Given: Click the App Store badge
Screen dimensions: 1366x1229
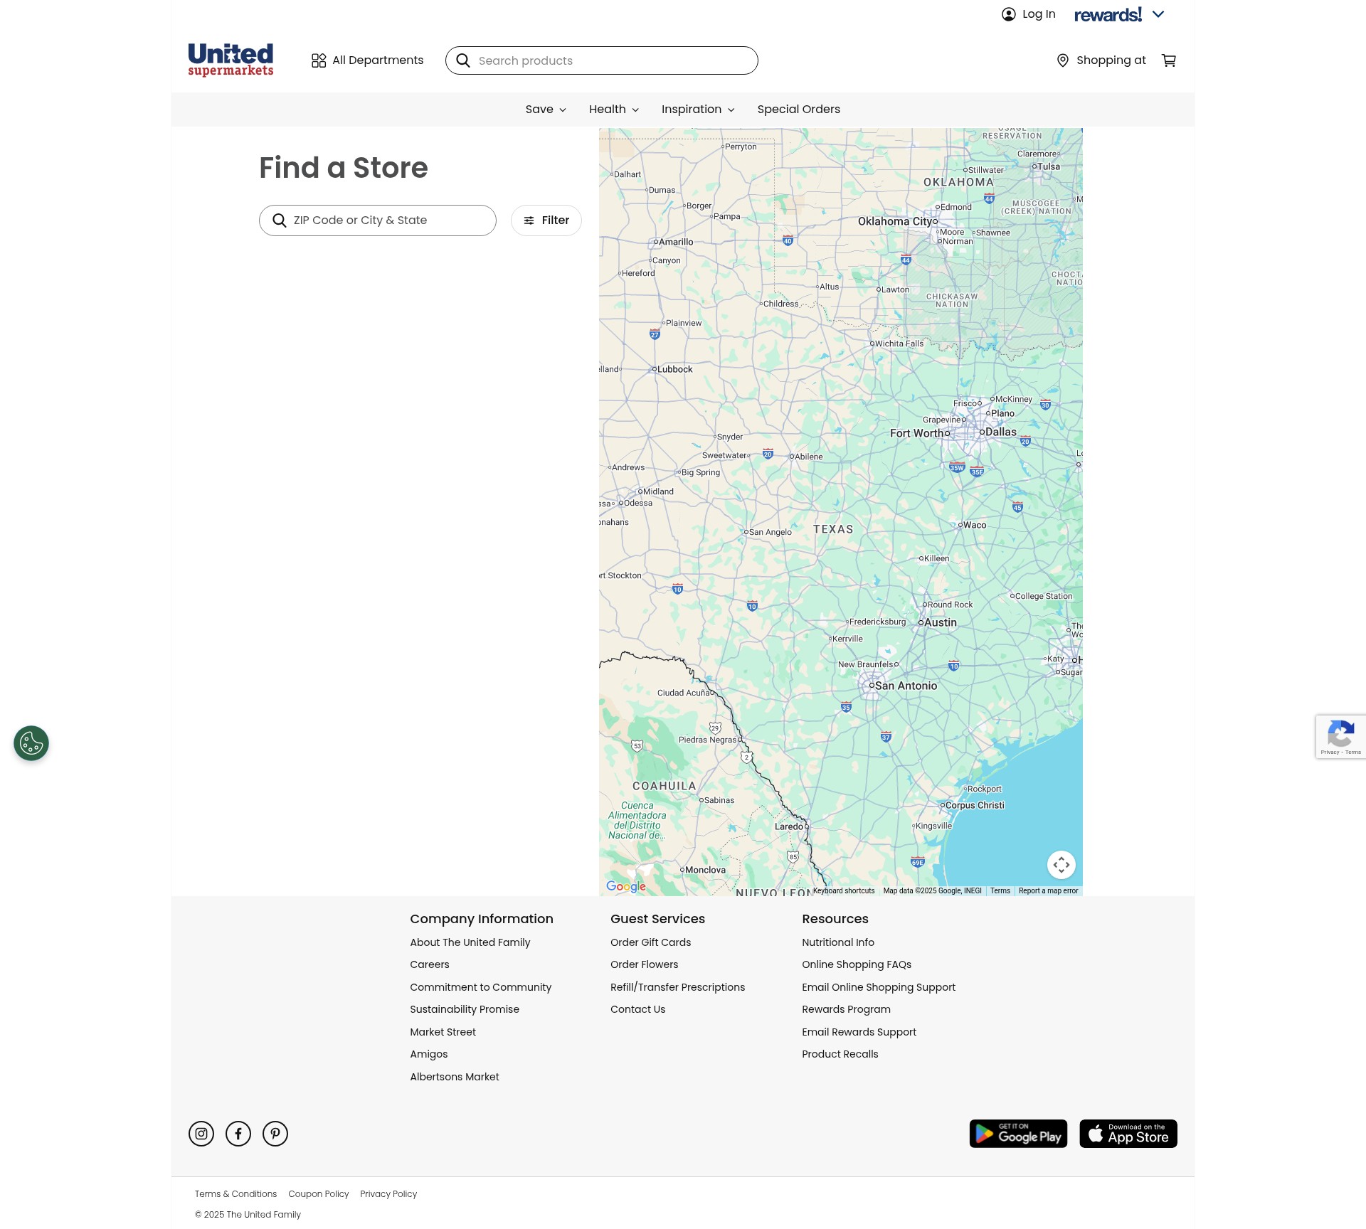Looking at the screenshot, I should coord(1128,1134).
